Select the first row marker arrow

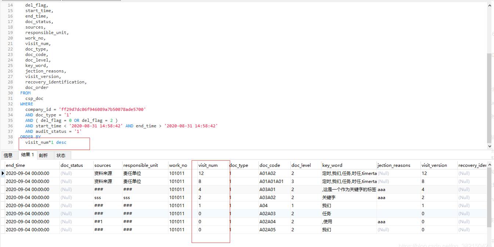(3, 173)
